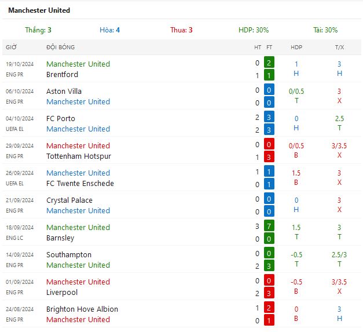The height and width of the screenshot is (332, 363).
Task: Click Brentford's green FT score badge
Action: tap(269, 75)
